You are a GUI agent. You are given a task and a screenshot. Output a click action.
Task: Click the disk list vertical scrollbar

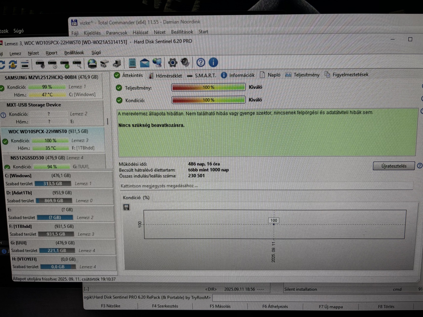coord(108,121)
